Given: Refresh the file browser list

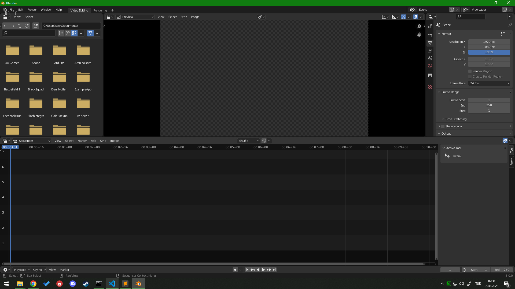Looking at the screenshot, I should [x=27, y=26].
